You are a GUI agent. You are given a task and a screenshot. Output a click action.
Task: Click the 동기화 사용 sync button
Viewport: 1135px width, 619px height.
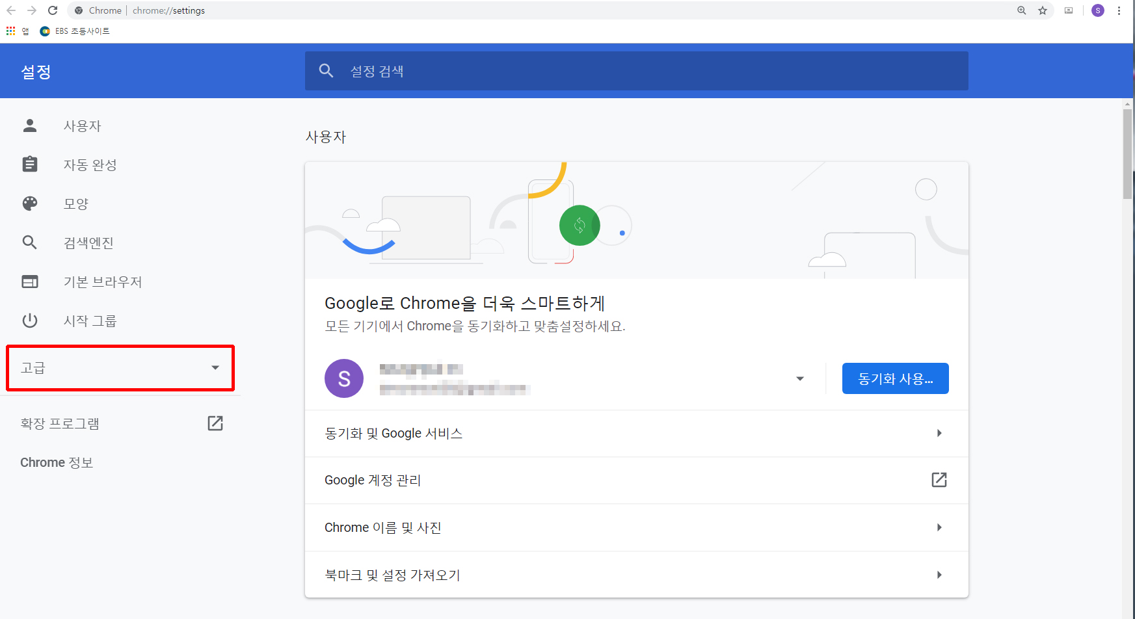[895, 378]
